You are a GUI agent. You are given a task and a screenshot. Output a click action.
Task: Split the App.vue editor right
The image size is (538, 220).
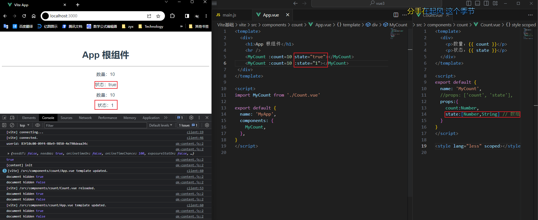coord(396,15)
